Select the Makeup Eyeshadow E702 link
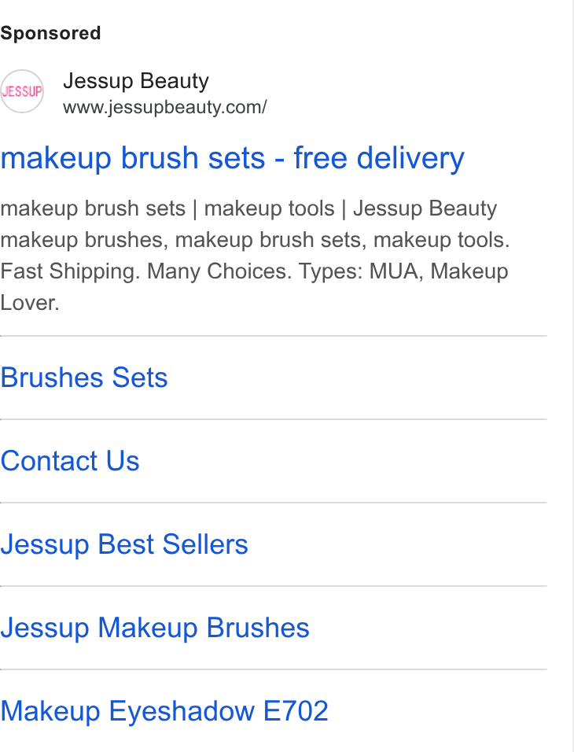Image resolution: width=574 pixels, height=752 pixels. (x=164, y=711)
